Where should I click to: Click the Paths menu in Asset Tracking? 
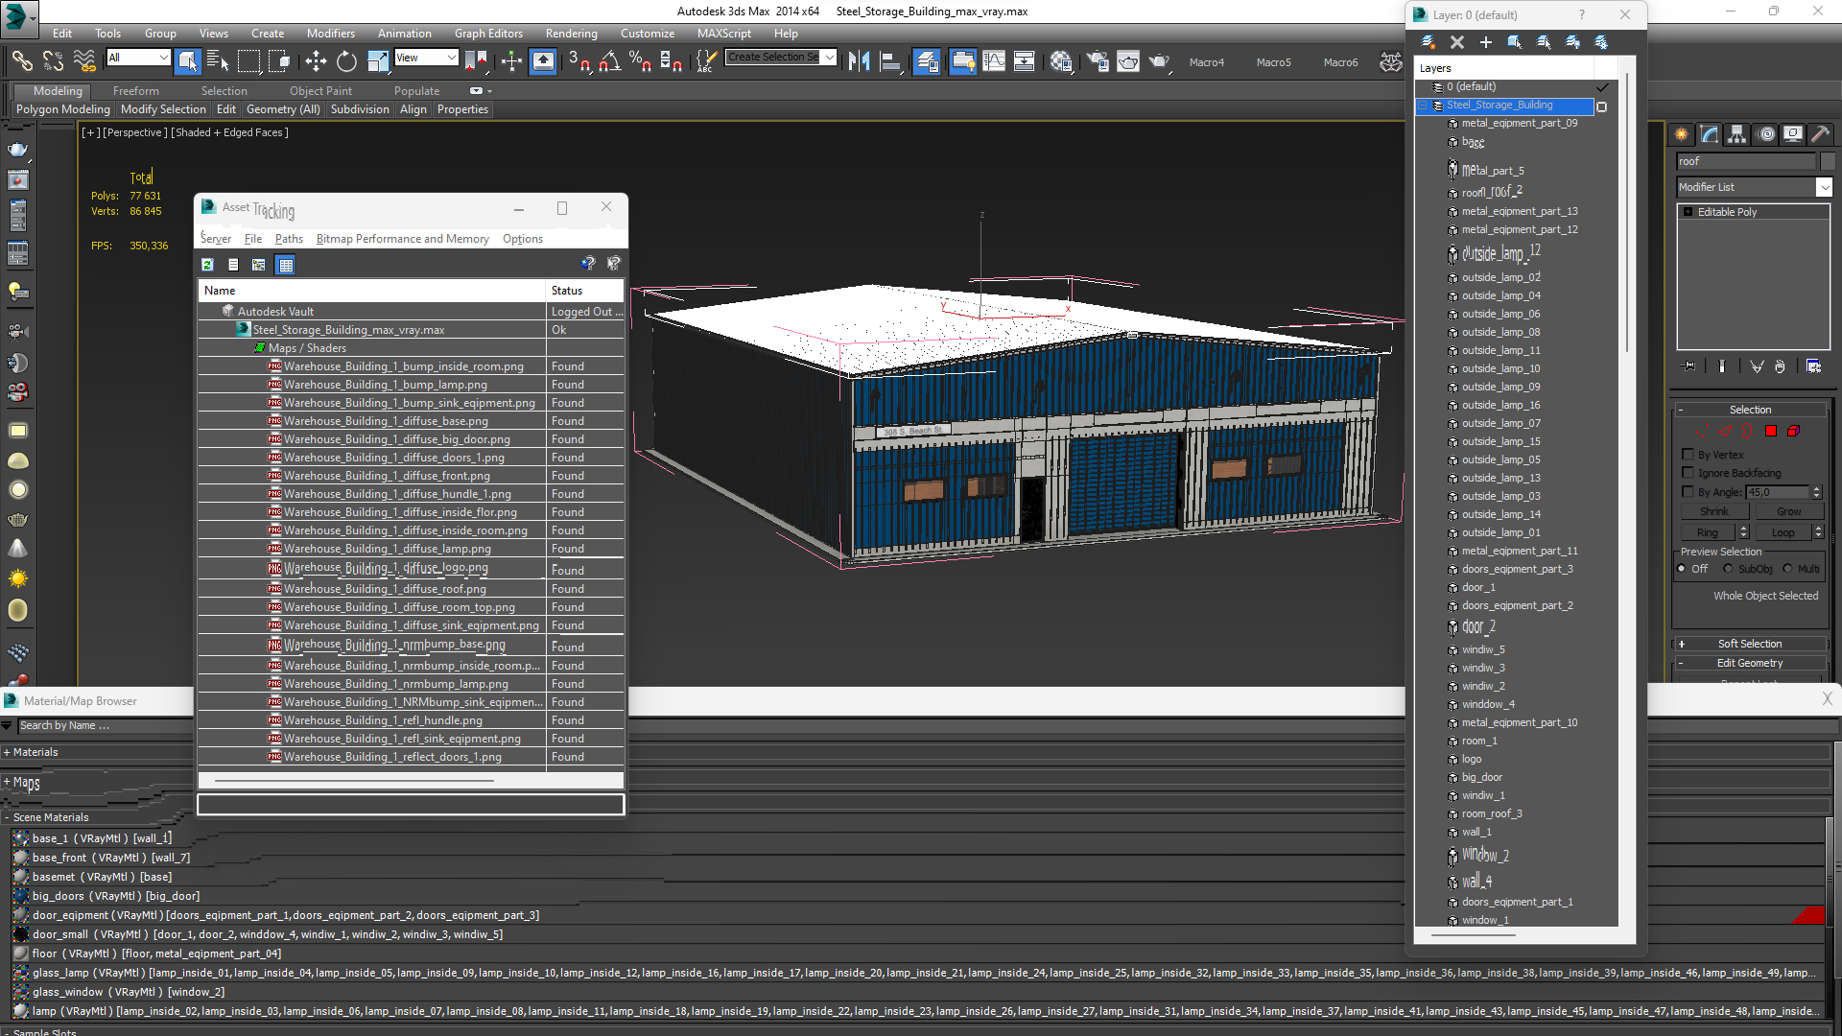[x=289, y=238]
